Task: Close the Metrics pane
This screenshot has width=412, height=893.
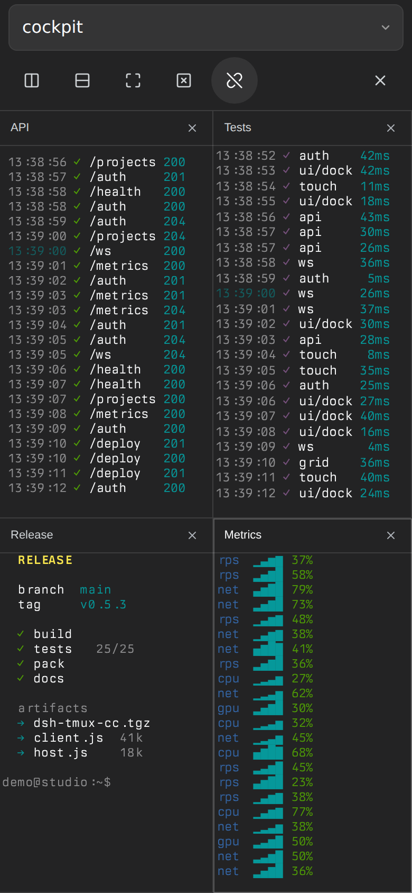Action: coord(391,535)
